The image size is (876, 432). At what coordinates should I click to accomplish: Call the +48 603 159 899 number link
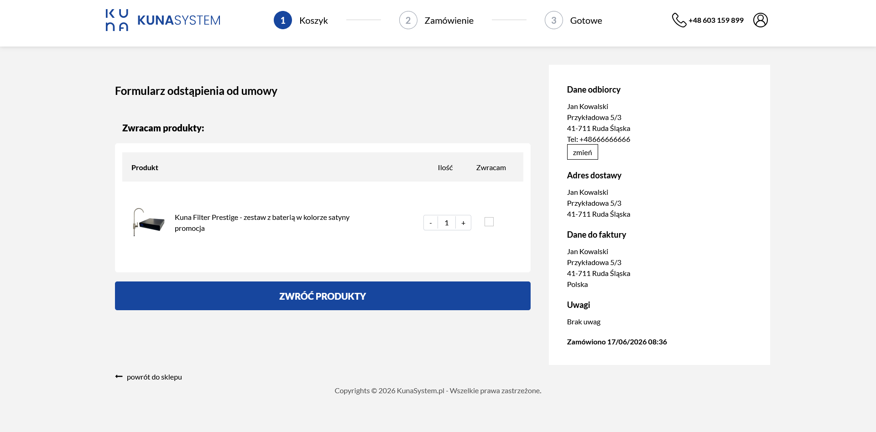click(716, 20)
